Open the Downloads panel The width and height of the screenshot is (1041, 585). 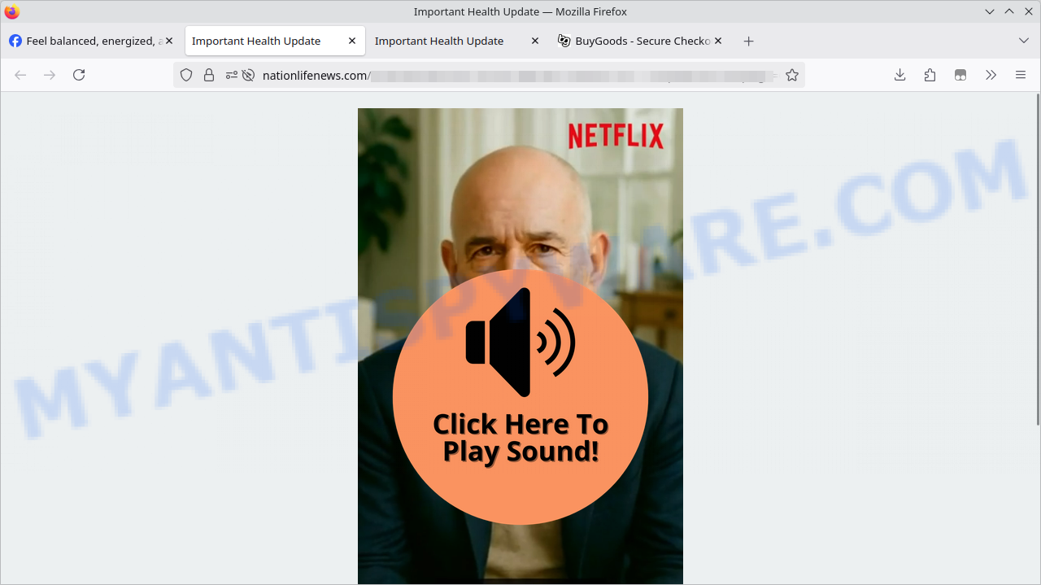[899, 75]
